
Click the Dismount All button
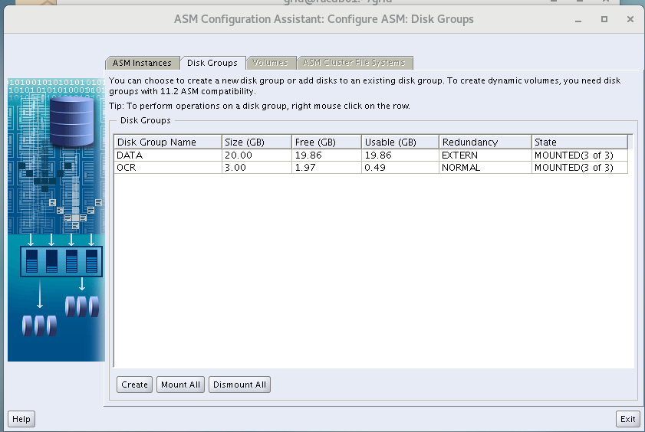pyautogui.click(x=239, y=385)
